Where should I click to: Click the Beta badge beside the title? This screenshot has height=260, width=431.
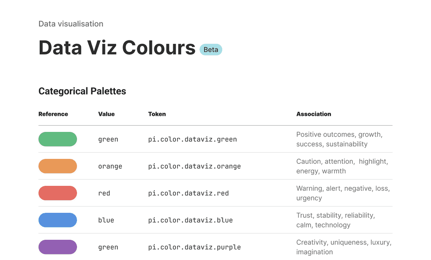point(211,50)
